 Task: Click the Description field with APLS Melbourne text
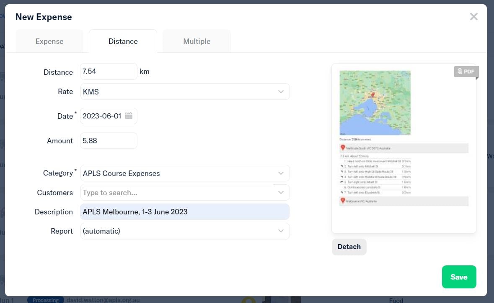point(185,211)
